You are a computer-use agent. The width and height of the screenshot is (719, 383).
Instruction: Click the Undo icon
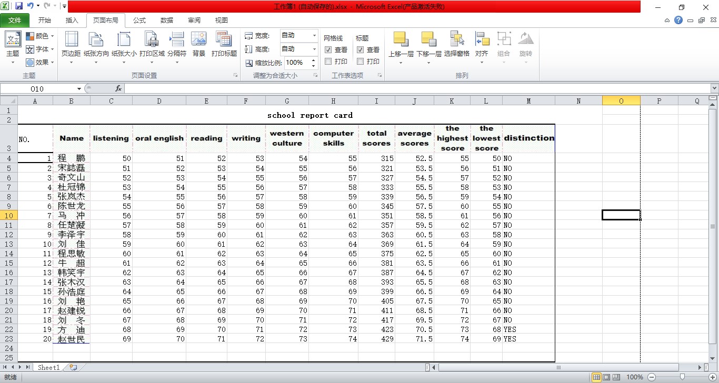pos(31,6)
